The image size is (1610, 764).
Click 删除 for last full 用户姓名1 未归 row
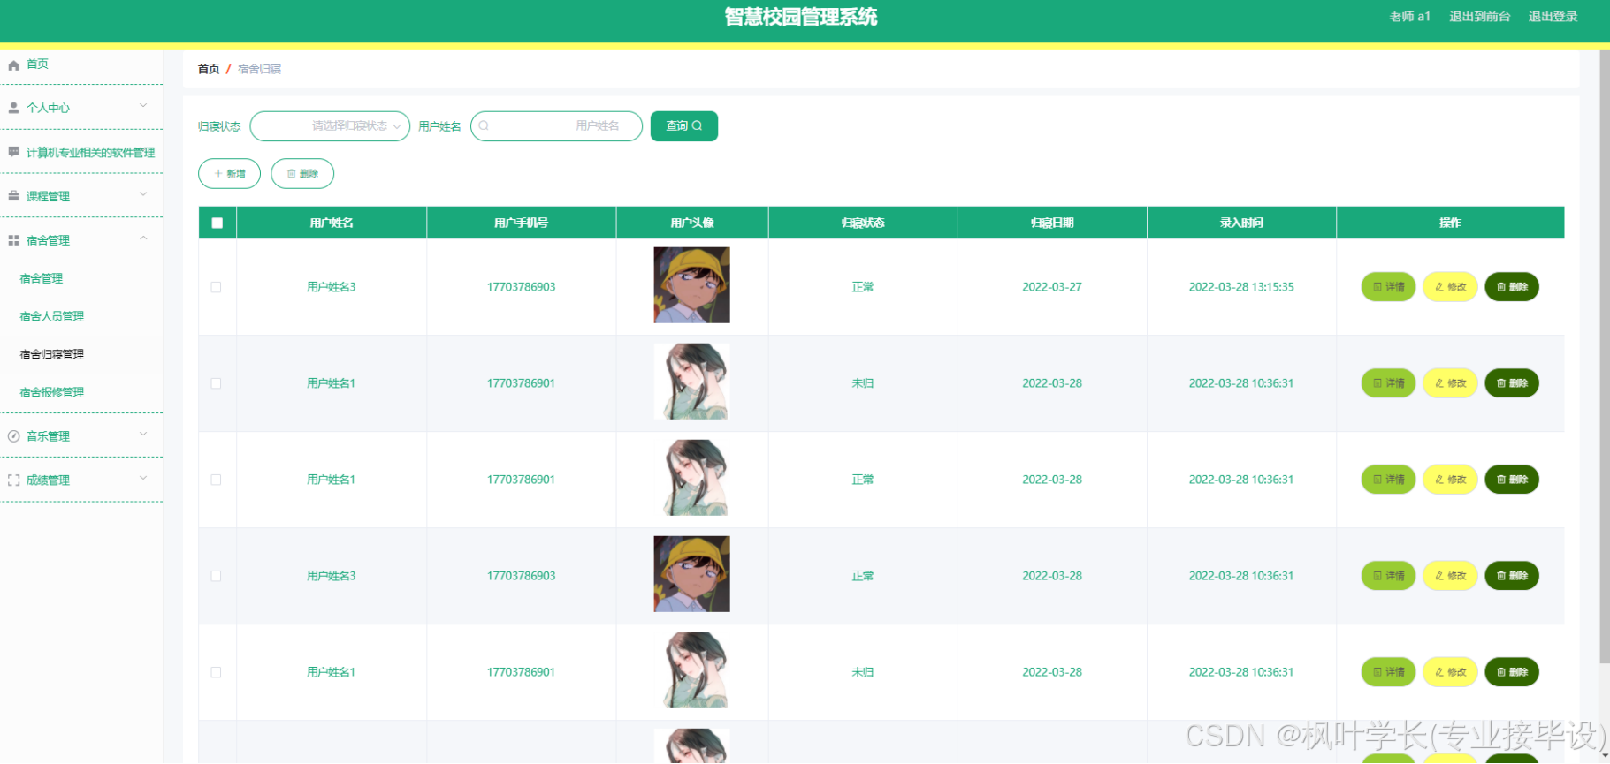point(1512,672)
